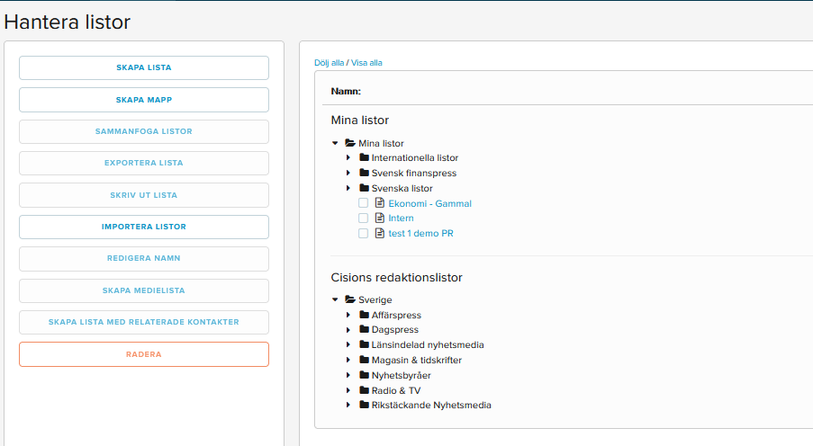Image resolution: width=813 pixels, height=446 pixels.
Task: Click the Skapa lista button
Action: (x=144, y=67)
